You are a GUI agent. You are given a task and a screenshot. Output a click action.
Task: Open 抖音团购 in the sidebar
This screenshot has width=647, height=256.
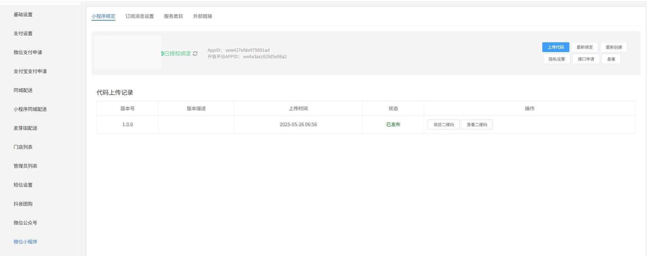[x=23, y=204]
